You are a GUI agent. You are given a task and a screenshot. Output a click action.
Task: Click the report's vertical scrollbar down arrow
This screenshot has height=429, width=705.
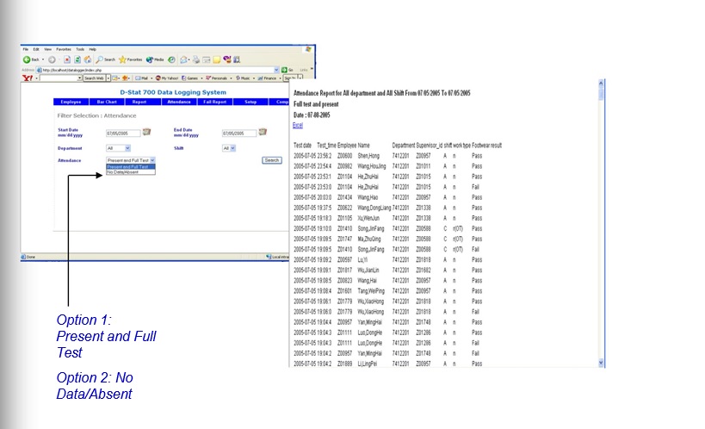click(600, 364)
